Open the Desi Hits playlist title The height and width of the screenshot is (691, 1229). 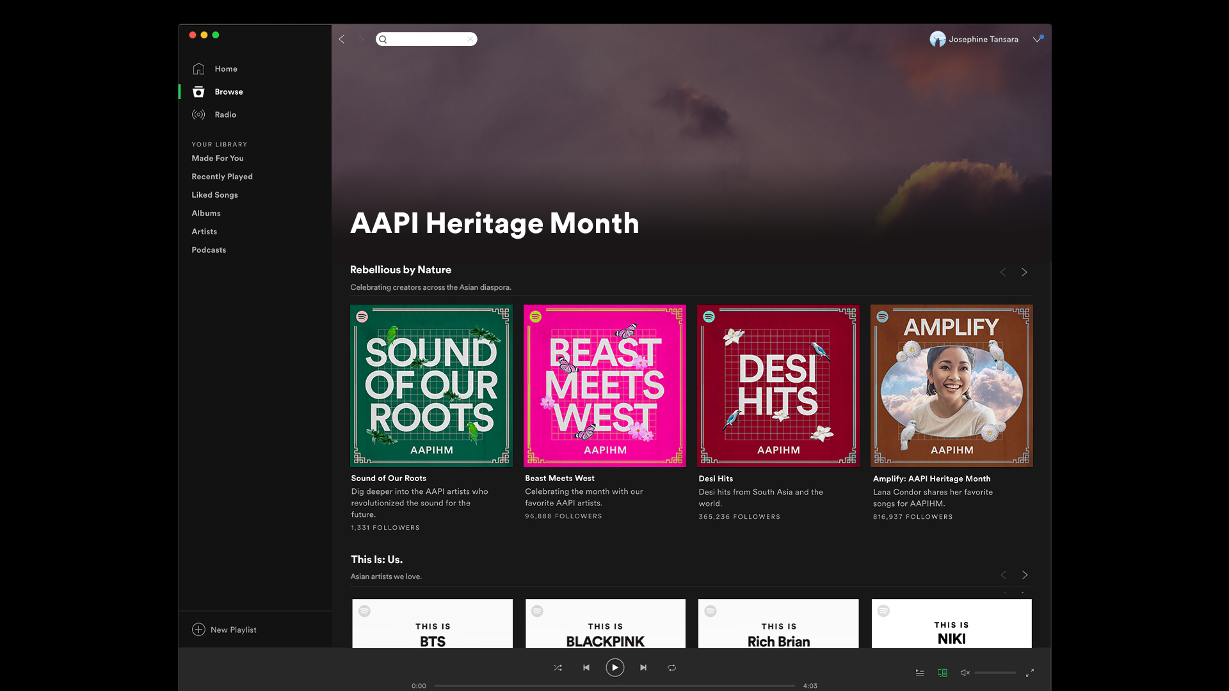pos(716,479)
